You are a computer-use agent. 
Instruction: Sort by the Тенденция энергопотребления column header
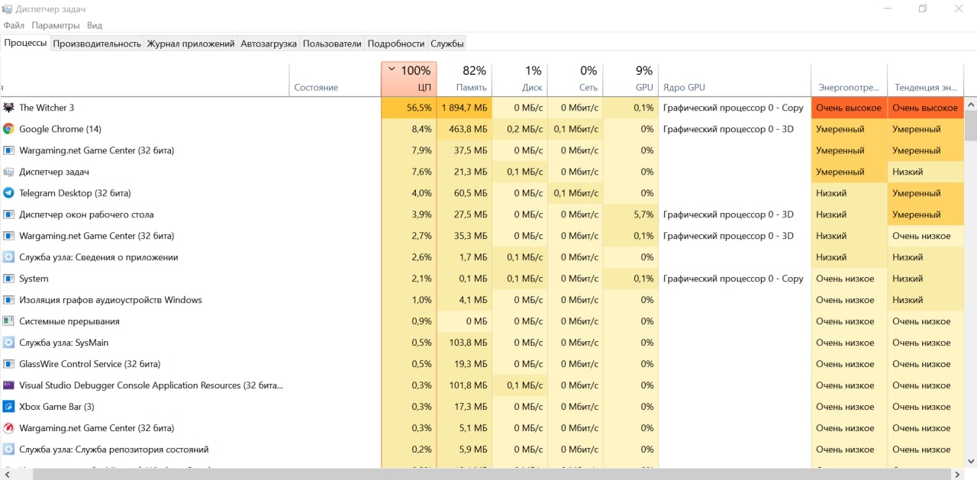coord(926,79)
